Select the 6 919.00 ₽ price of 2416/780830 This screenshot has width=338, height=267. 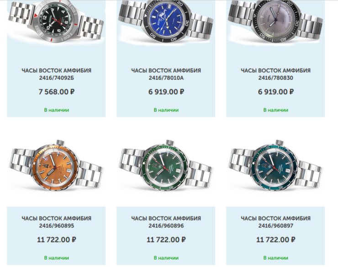pyautogui.click(x=276, y=92)
